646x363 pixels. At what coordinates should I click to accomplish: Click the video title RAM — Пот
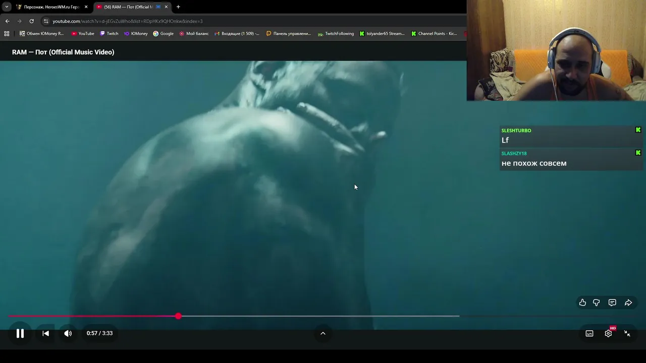tap(63, 52)
